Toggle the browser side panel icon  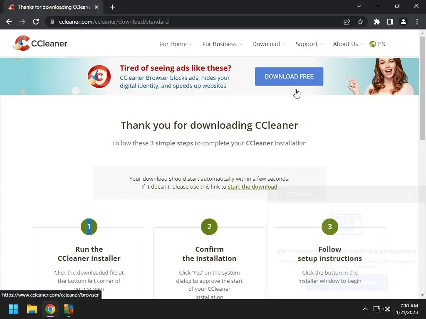click(x=390, y=22)
